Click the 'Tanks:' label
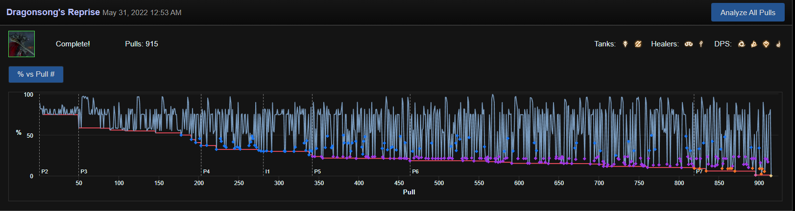The image size is (795, 211). point(605,44)
